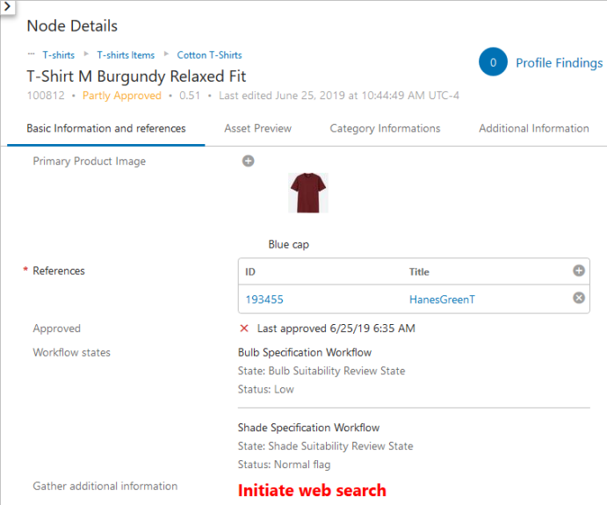Image resolution: width=607 pixels, height=505 pixels.
Task: Click the red X approval status icon
Action: pos(244,328)
